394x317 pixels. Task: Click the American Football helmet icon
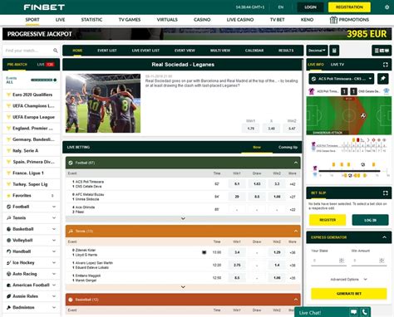8,285
